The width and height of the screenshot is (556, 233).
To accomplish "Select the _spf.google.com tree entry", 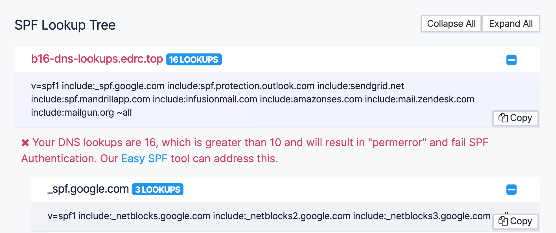I will pos(88,189).
